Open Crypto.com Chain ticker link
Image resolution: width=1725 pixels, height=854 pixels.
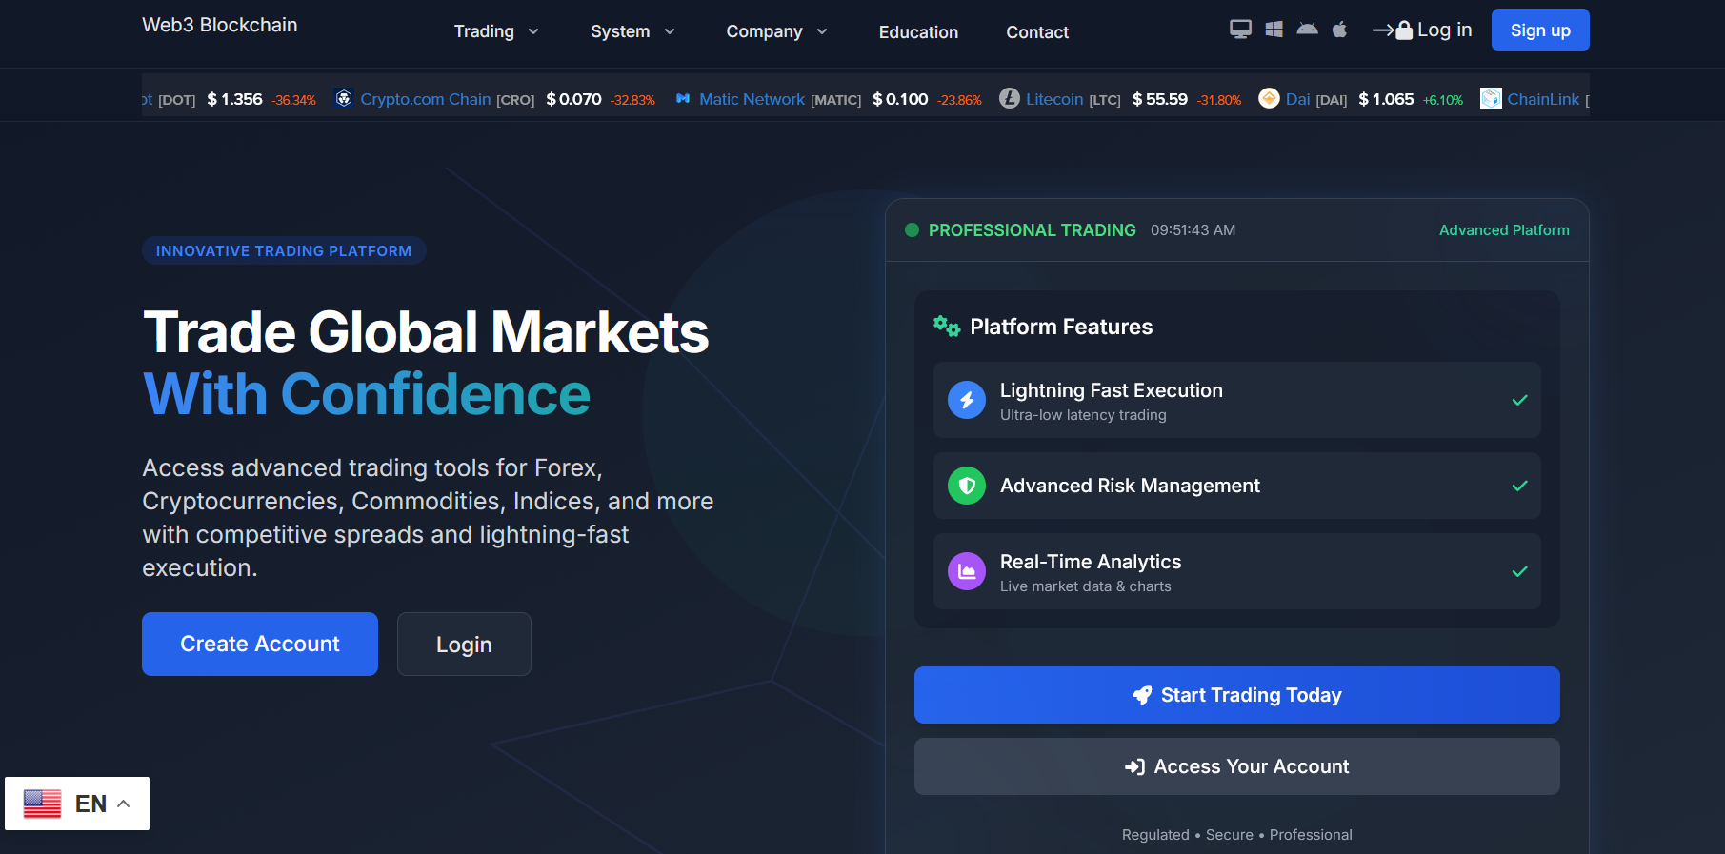pos(426,99)
